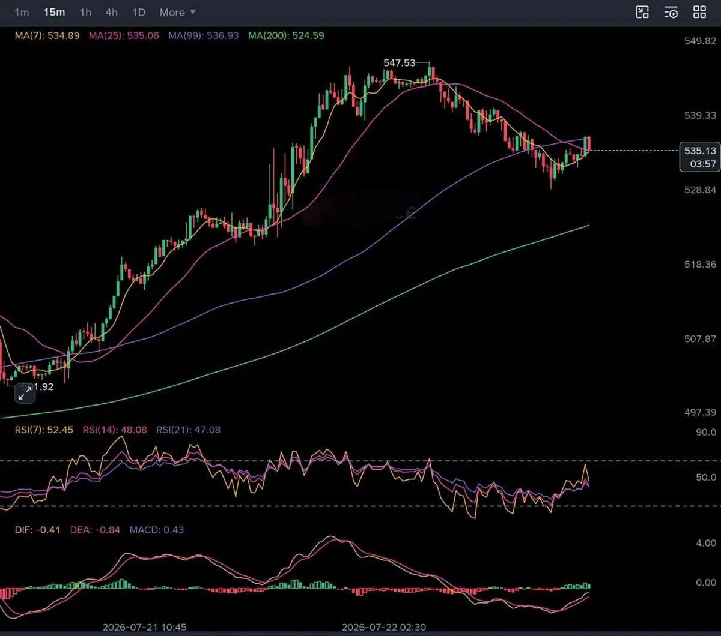Viewport: 721px width, 636px height.
Task: Click the MA(99) indicator label
Action: click(x=204, y=35)
